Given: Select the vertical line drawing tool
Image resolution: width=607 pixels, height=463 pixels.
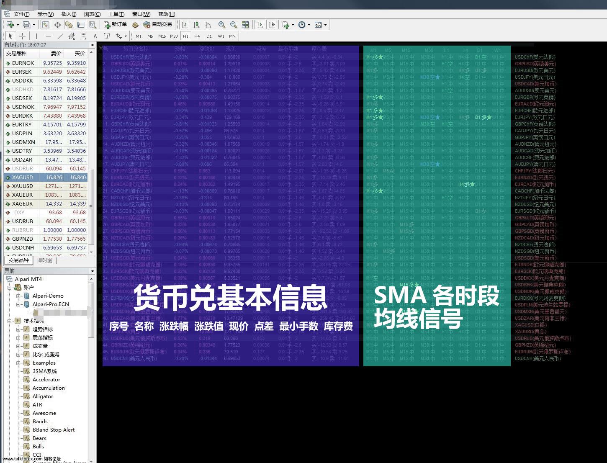Looking at the screenshot, I should (36, 36).
